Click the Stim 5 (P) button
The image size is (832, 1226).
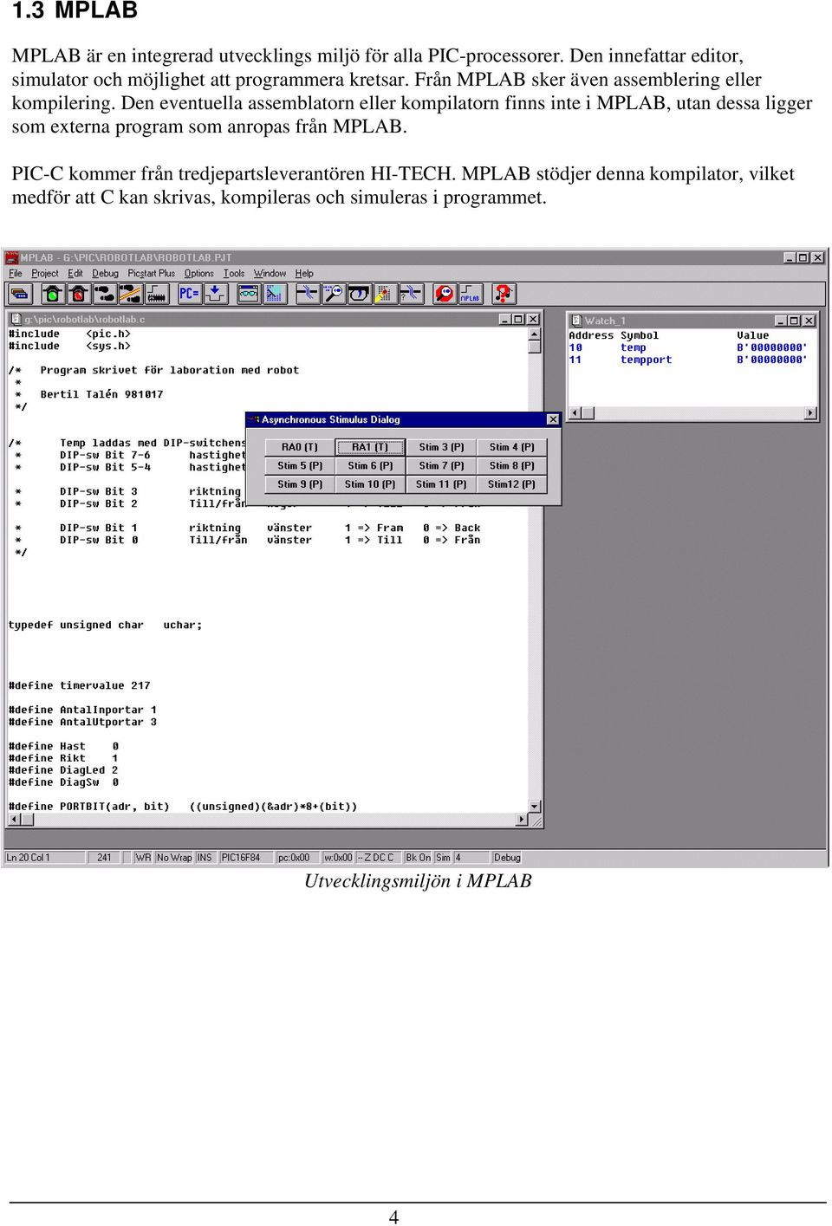pyautogui.click(x=300, y=466)
